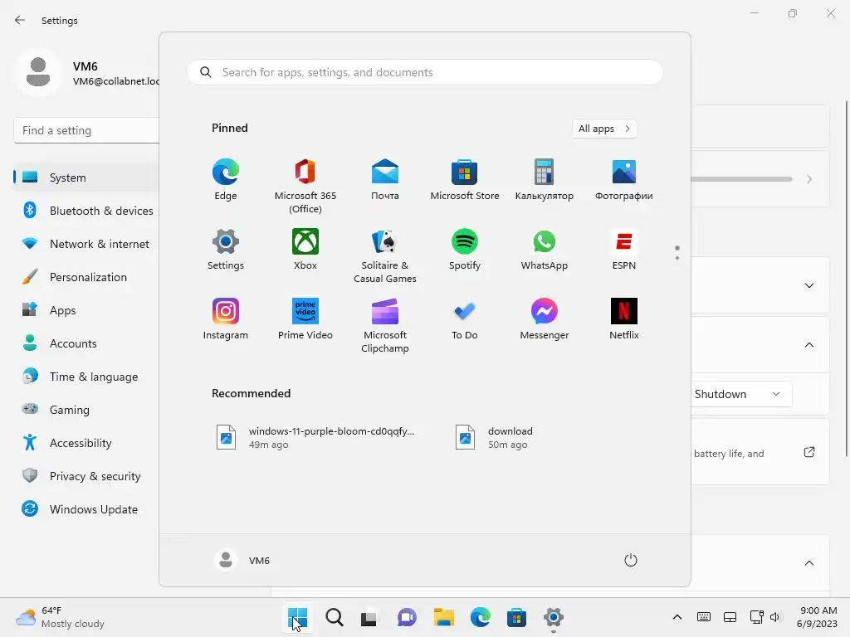Launch the Калькулятор app
The height and width of the screenshot is (637, 850).
click(545, 180)
